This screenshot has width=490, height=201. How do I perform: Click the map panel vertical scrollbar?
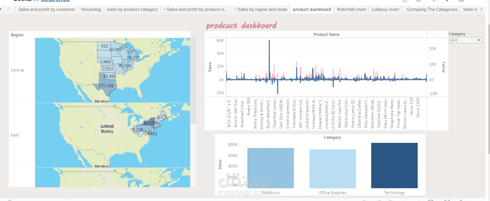[x=193, y=81]
